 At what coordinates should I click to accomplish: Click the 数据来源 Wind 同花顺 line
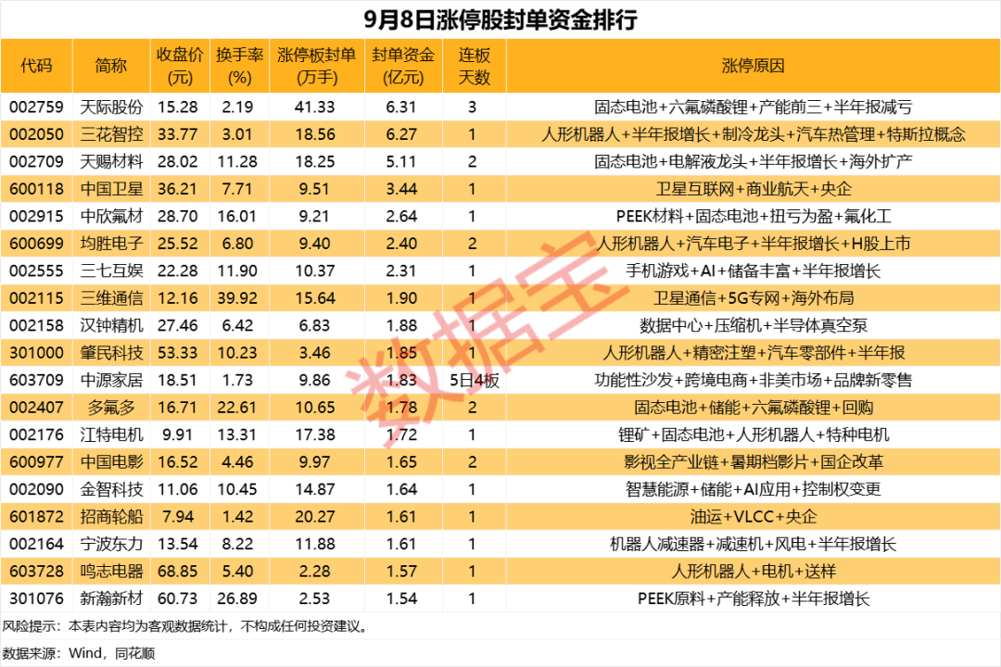click(79, 653)
